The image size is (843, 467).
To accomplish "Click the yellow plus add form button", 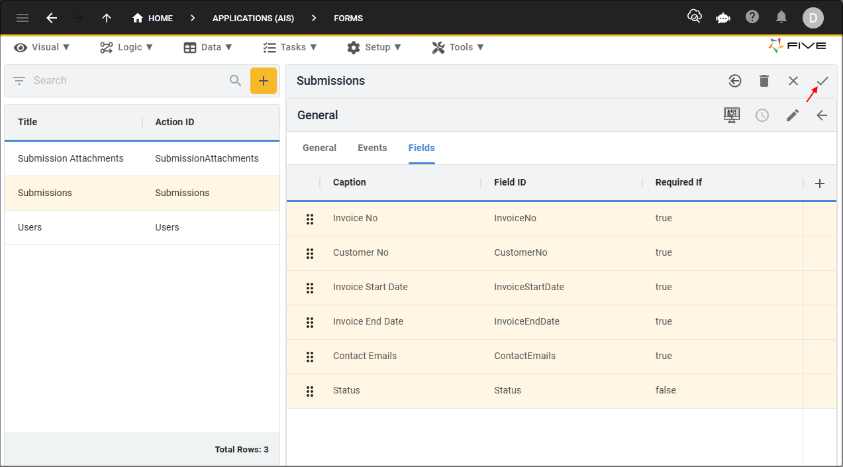I will click(x=263, y=81).
